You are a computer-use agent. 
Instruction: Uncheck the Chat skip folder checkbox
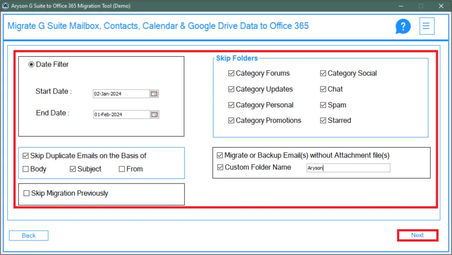point(323,89)
